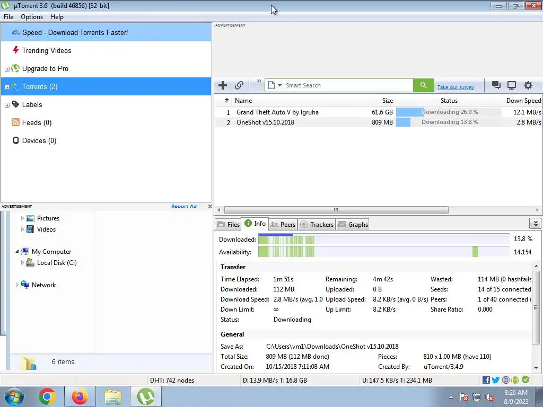Viewport: 543px width, 407px height.
Task: Click DHT: 742 nodes in the status bar
Action: click(172, 381)
